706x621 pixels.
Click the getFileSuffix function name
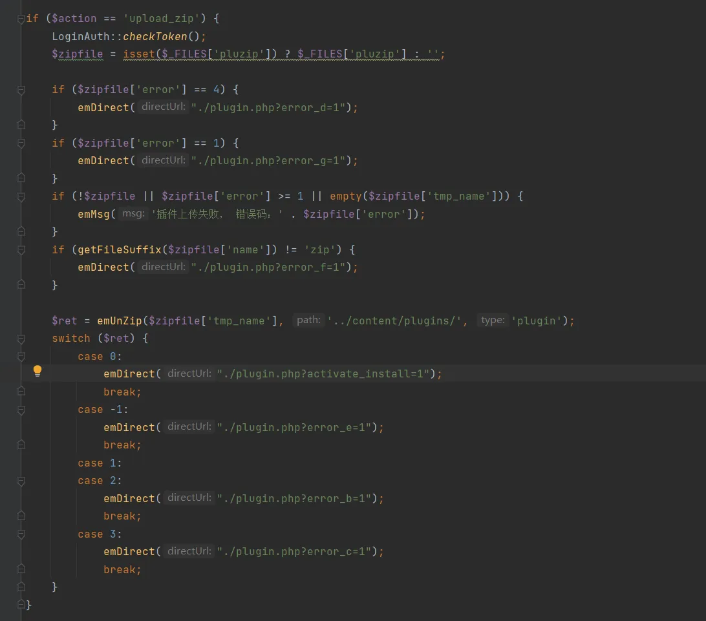click(x=119, y=249)
